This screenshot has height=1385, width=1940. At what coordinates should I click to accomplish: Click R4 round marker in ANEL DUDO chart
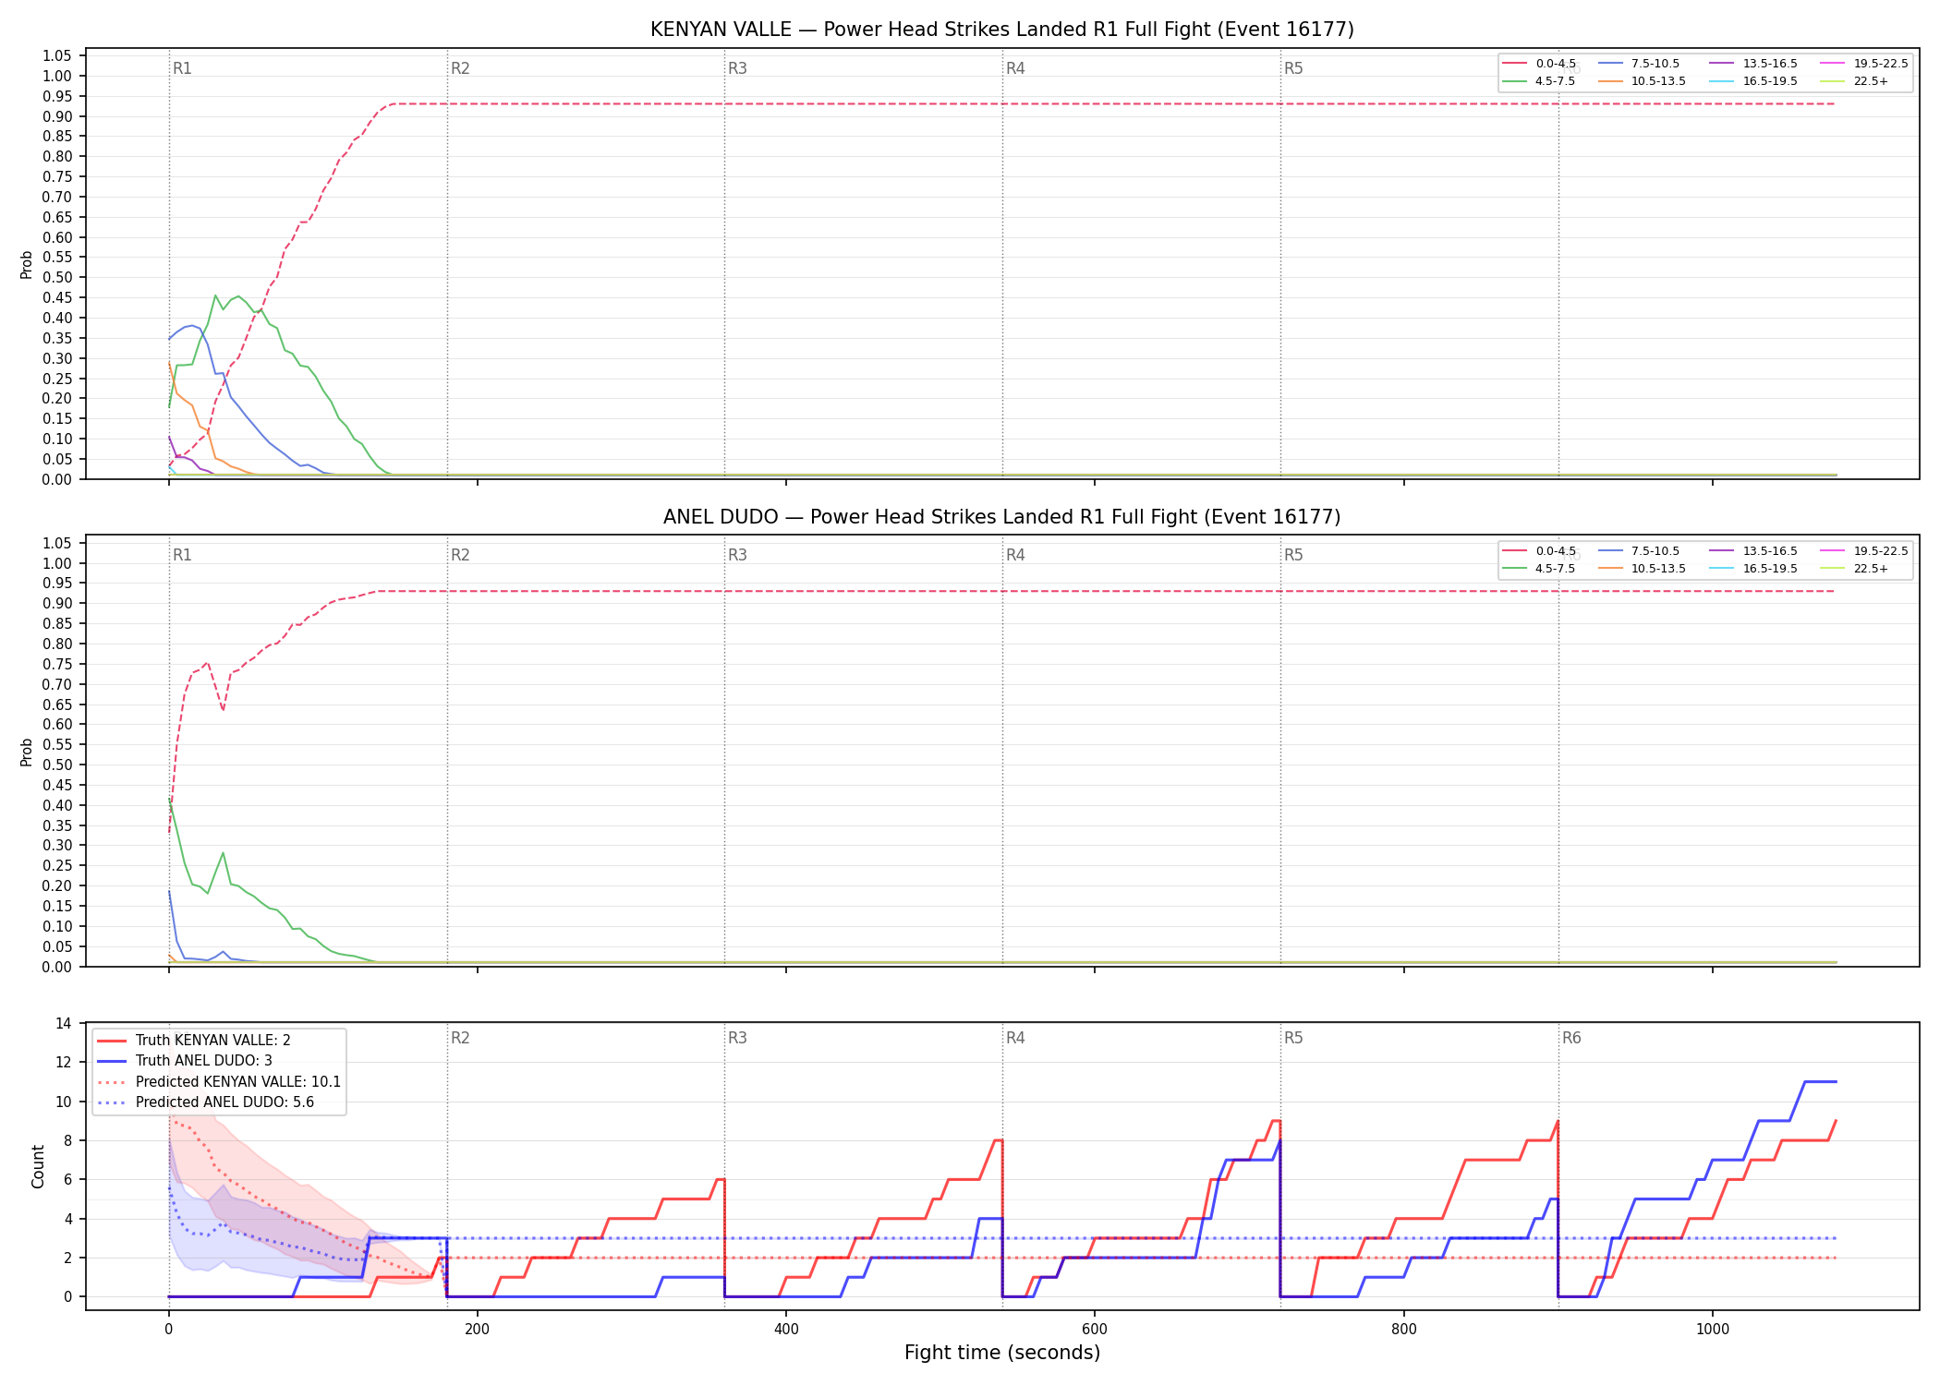click(1015, 555)
